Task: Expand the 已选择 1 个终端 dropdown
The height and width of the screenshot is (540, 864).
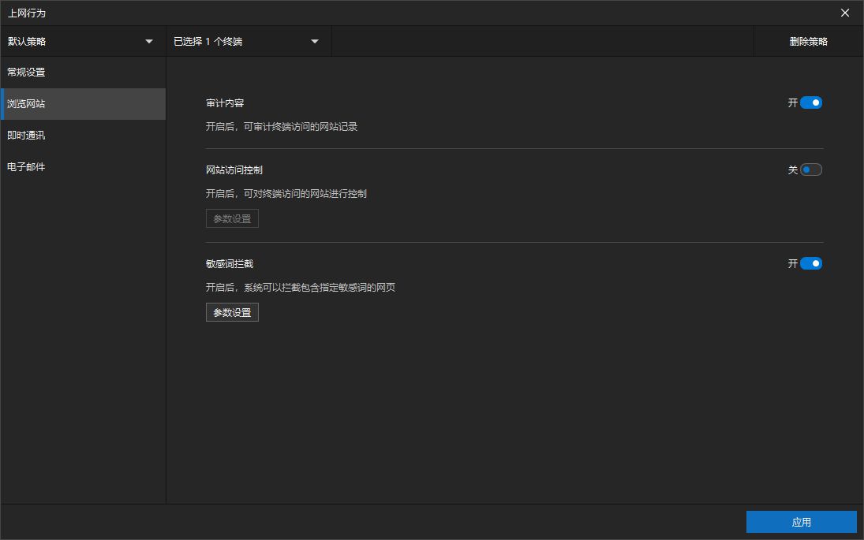Action: coord(249,41)
